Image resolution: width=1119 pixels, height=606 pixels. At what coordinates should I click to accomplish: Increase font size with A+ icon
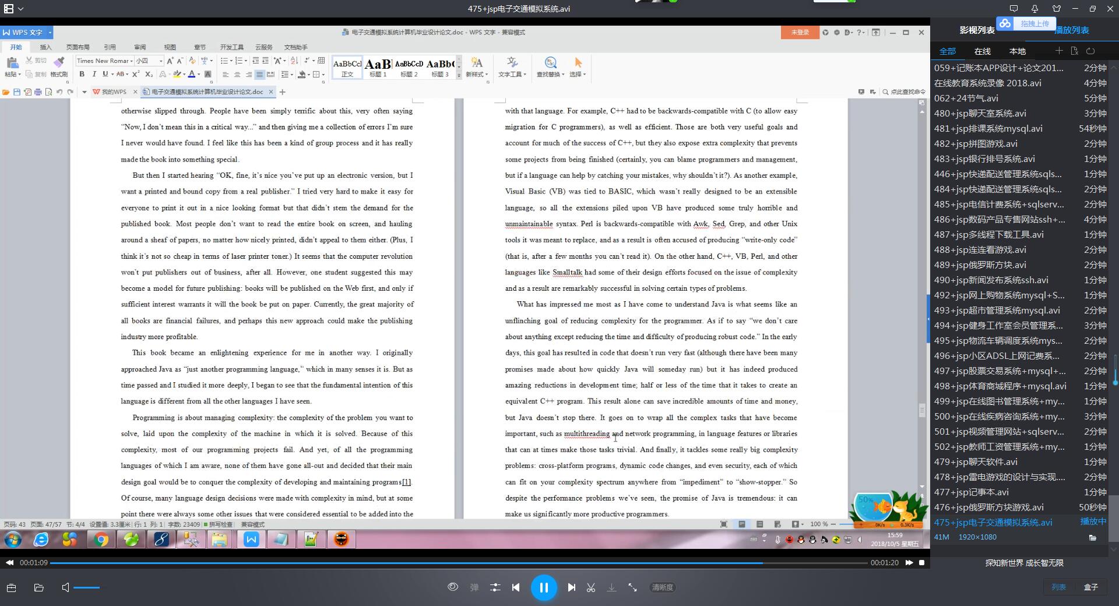click(170, 61)
